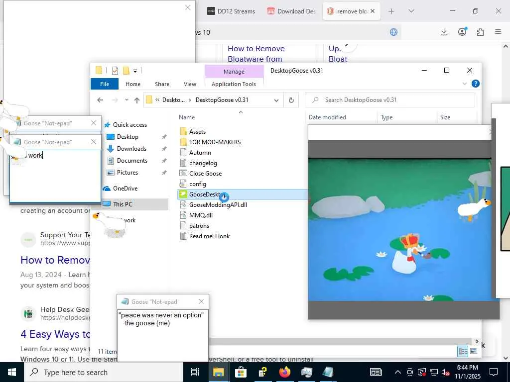This screenshot has width=510, height=382.
Task: Open Downloads in the navigation pane
Action: [131, 149]
